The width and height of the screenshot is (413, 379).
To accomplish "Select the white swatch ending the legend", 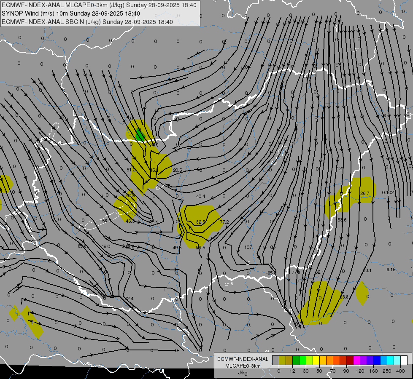I will (x=404, y=360).
